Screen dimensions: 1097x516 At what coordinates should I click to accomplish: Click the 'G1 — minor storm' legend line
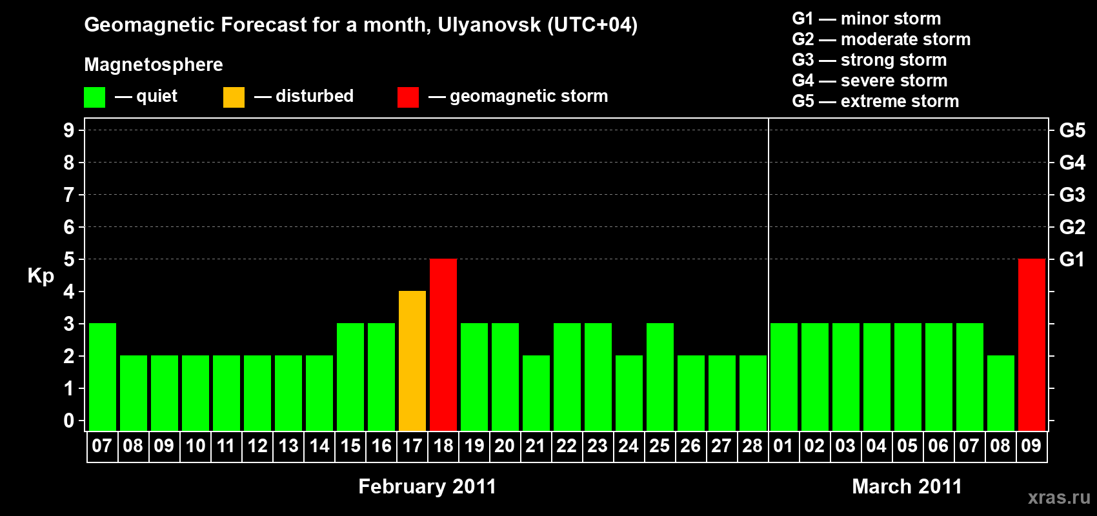click(867, 19)
